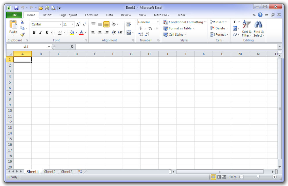This screenshot has width=288, height=186.
Task: Click the Increase Font Size icon
Action: 78,25
